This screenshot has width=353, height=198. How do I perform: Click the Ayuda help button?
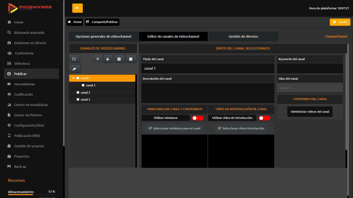(340, 22)
